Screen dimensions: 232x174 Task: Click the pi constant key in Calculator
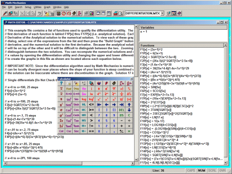[114, 89]
